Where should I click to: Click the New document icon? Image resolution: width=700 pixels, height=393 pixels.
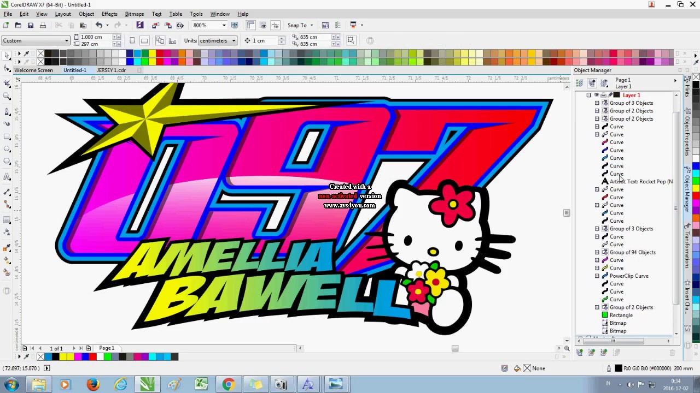click(5, 25)
